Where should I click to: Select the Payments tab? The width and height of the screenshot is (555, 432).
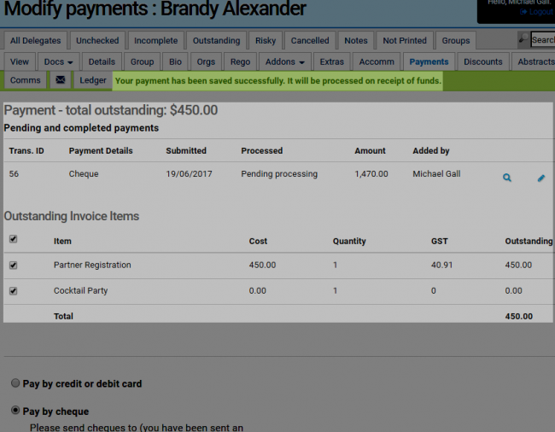click(429, 62)
